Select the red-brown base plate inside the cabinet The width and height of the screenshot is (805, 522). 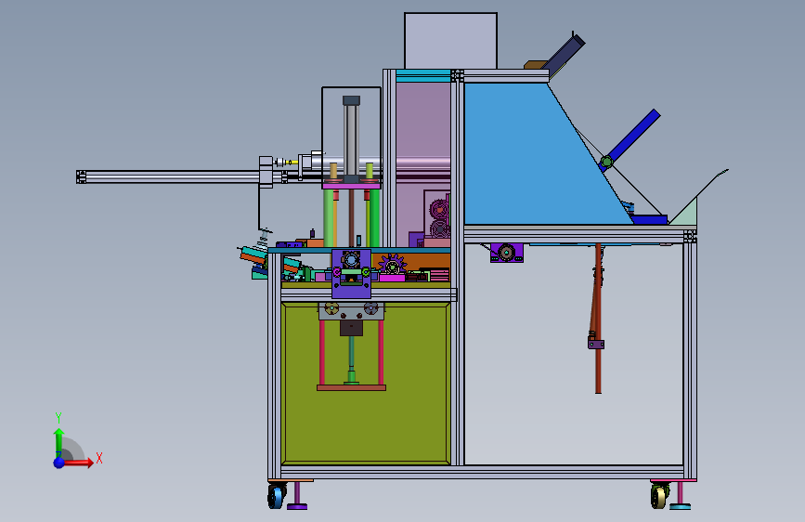351,388
